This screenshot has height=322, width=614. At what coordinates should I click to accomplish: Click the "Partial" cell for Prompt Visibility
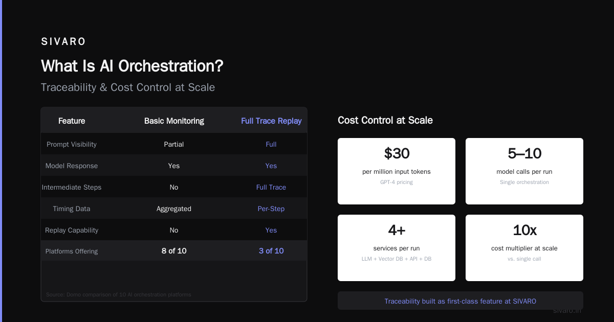click(174, 145)
